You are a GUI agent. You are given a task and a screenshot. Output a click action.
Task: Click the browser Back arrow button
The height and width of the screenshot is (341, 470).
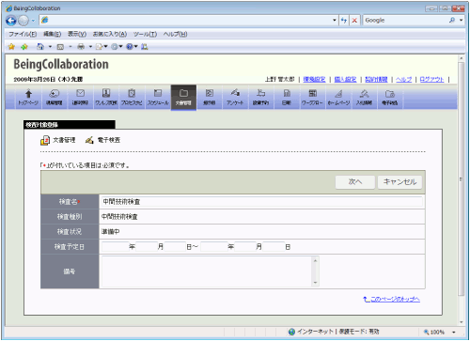click(11, 21)
